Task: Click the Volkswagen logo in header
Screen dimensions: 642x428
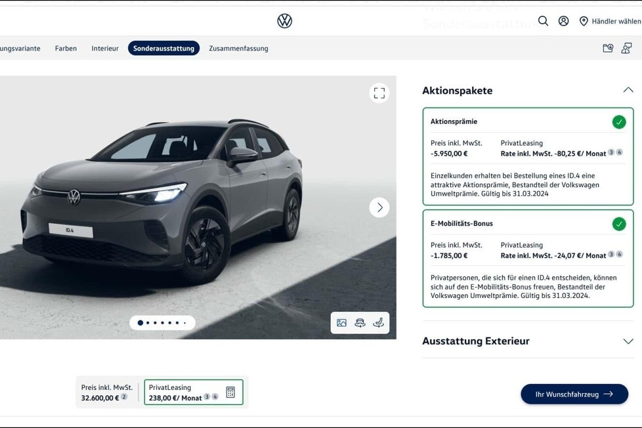Action: (x=284, y=21)
